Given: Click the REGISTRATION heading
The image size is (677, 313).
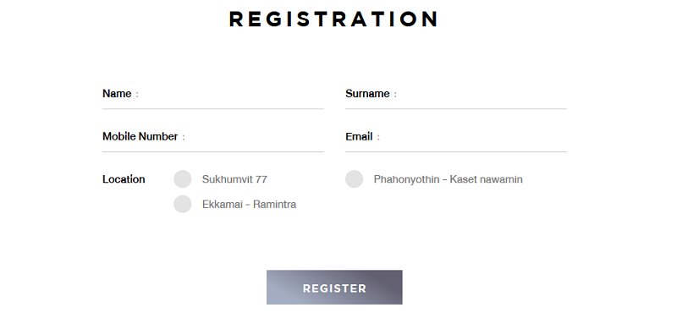Looking at the screenshot, I should (x=333, y=19).
